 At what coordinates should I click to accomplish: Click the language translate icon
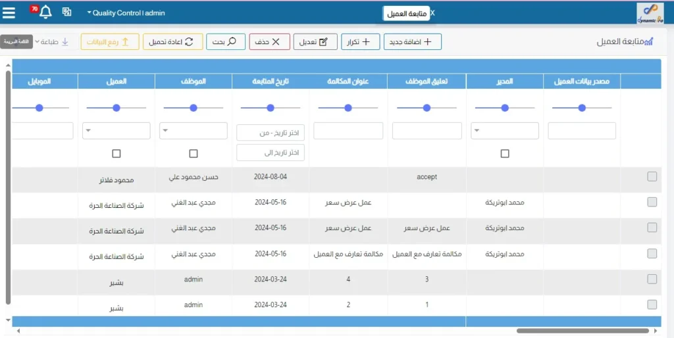(67, 12)
